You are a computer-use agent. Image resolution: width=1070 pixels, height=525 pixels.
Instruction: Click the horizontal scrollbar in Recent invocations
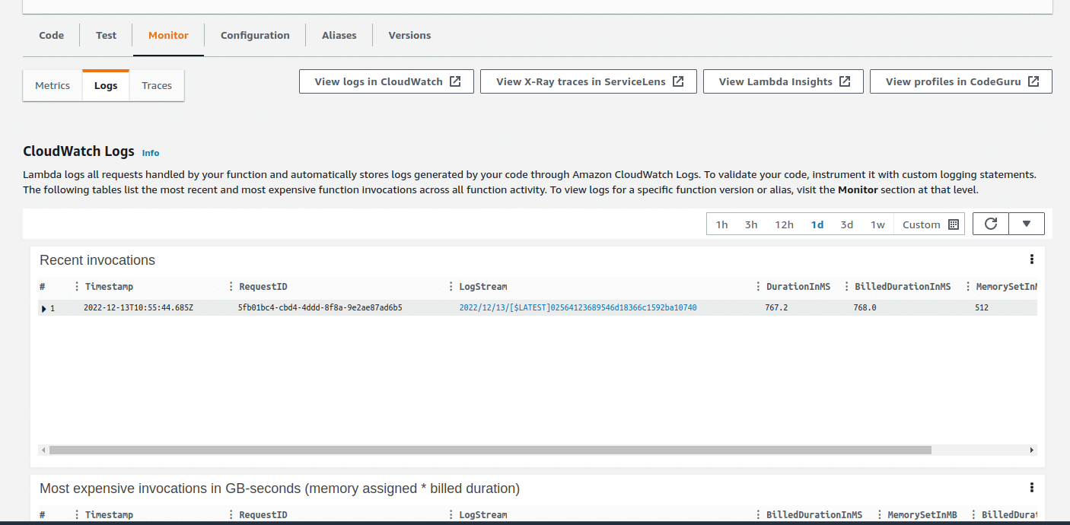[x=487, y=450]
